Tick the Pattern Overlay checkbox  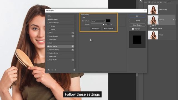48,53
